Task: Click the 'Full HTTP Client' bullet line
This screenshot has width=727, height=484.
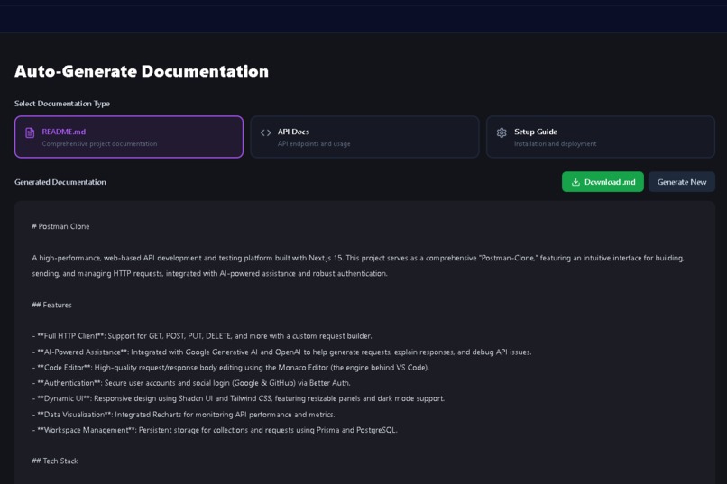Action: 202,336
